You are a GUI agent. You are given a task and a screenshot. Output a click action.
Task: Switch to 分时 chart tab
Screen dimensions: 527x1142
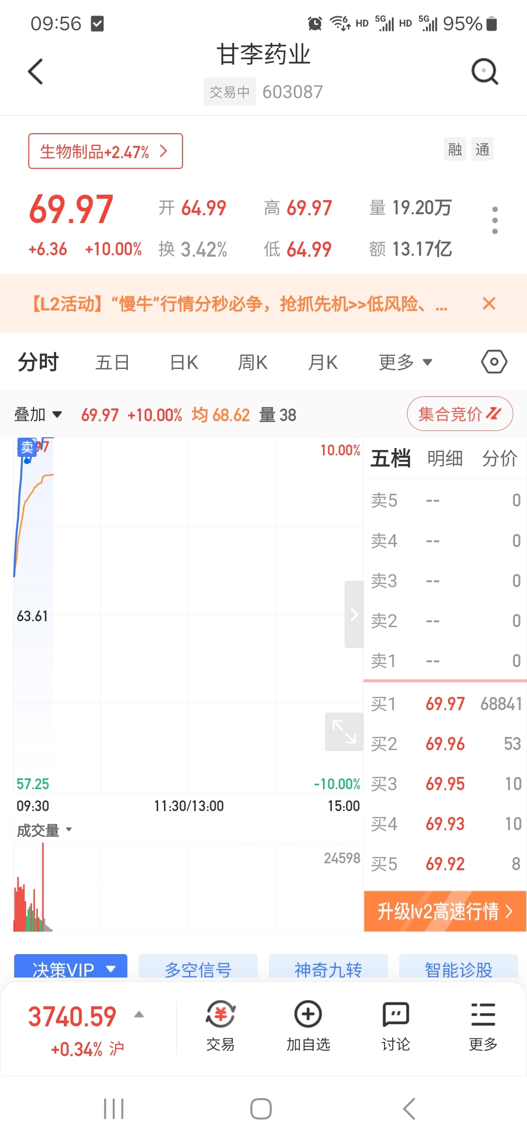(x=38, y=362)
